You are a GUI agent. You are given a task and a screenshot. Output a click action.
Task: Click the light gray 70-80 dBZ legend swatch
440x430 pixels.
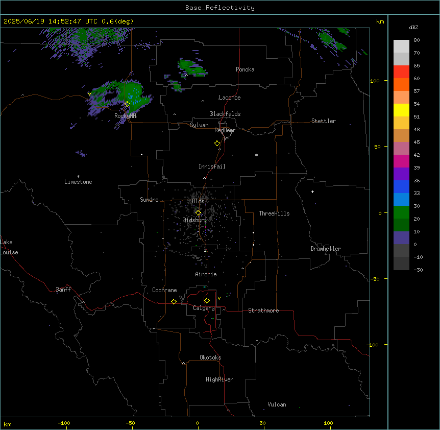pos(401,46)
